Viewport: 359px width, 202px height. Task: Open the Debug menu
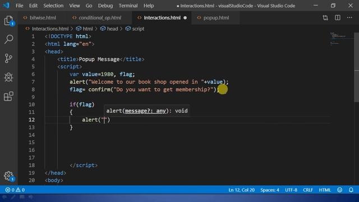[x=105, y=6]
